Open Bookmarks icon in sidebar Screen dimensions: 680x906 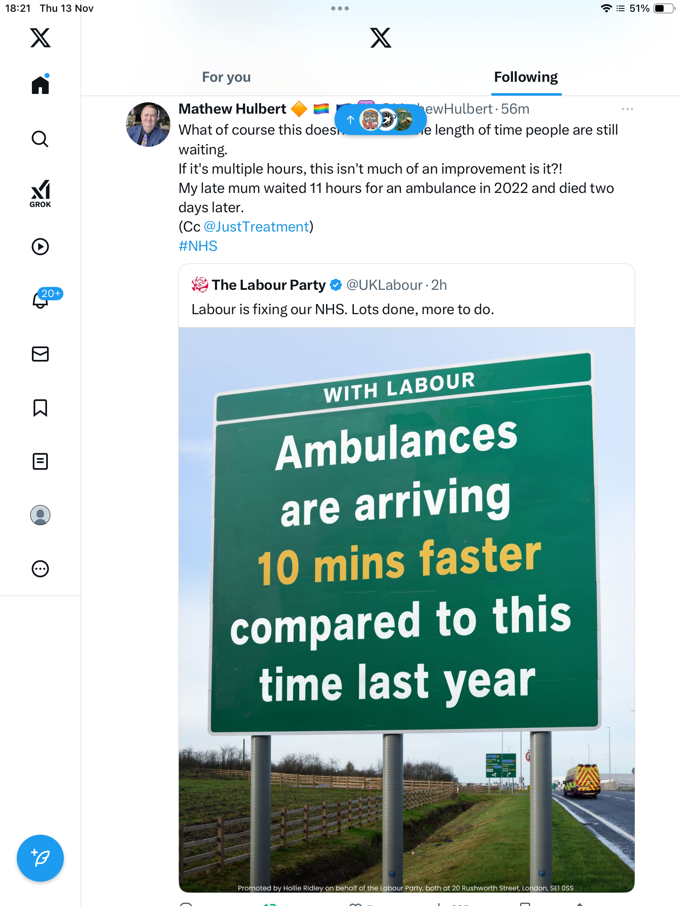[40, 408]
